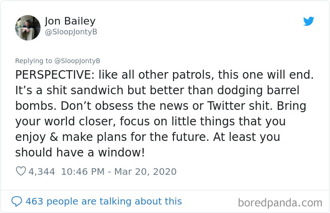Click the 'Mar 20, 2020' date
This screenshot has height=213, width=330.
145,172
